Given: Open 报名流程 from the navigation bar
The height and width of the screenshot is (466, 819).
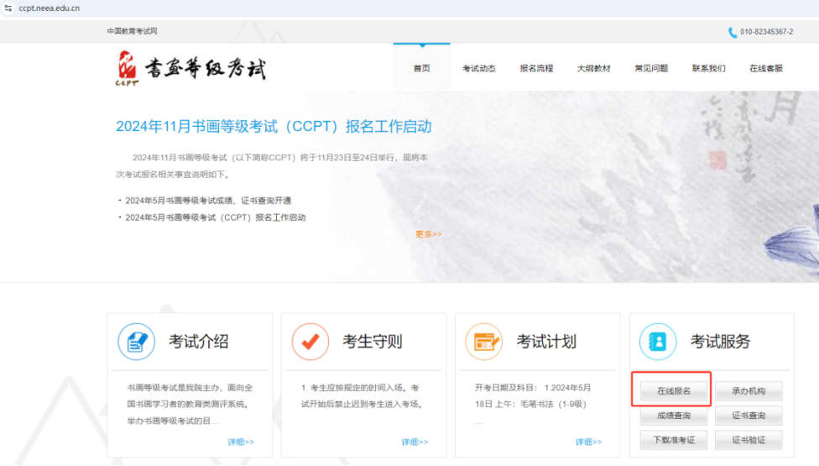Looking at the screenshot, I should pos(536,68).
